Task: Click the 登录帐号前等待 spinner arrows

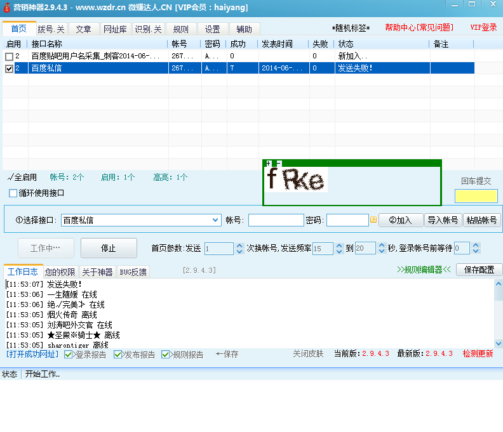Action: point(476,248)
